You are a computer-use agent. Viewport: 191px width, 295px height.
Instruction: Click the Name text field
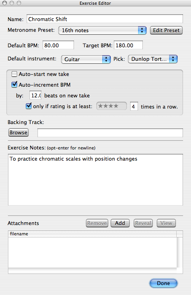[x=105, y=19]
